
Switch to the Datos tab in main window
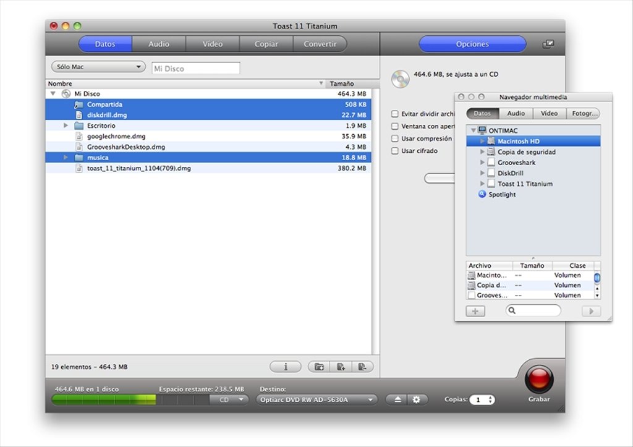click(105, 44)
